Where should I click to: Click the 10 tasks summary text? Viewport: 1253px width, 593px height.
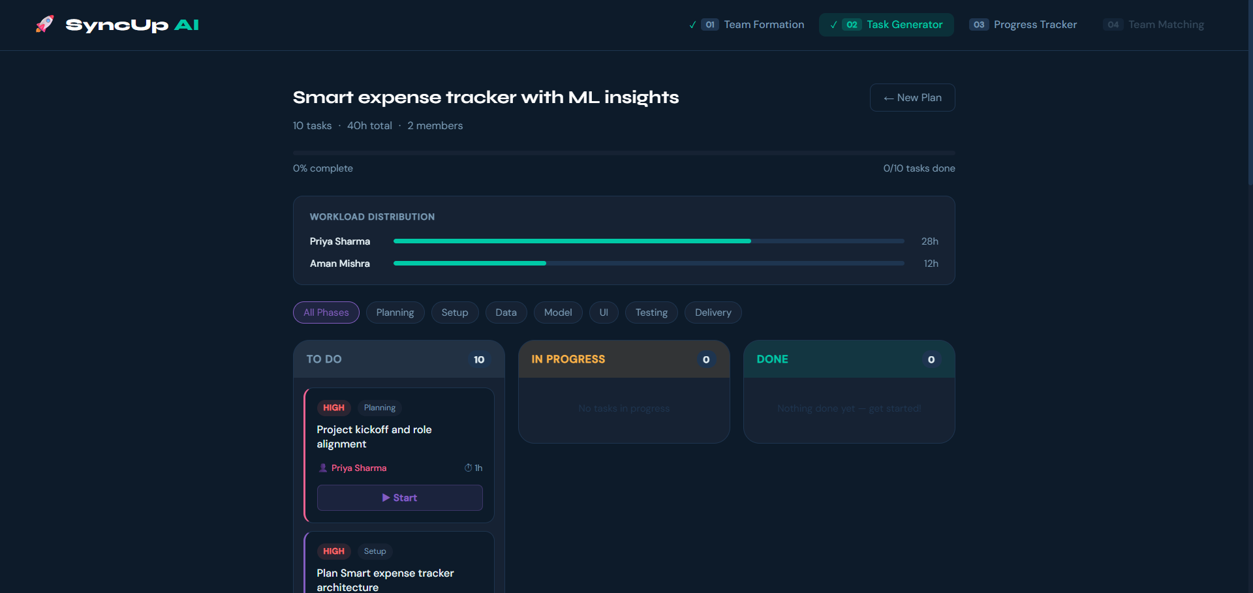pos(313,126)
